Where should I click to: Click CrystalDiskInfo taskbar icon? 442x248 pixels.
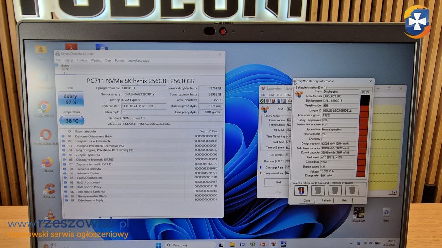[283, 244]
